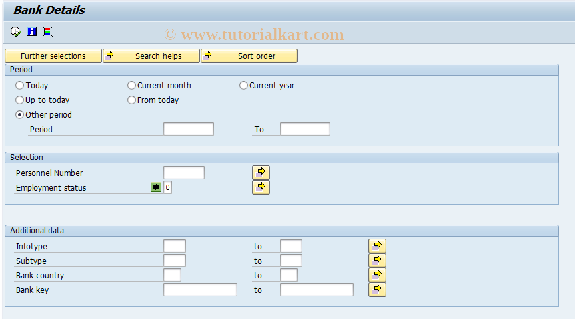This screenshot has width=575, height=319.
Task: Select Current month period option
Action: (131, 86)
